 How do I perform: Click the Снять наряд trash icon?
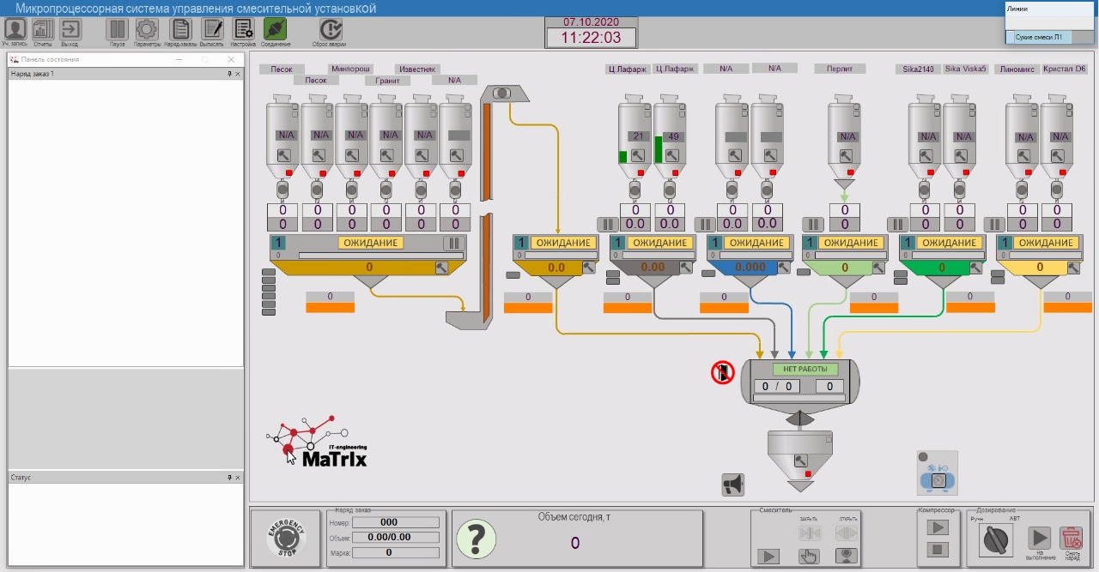1071,538
